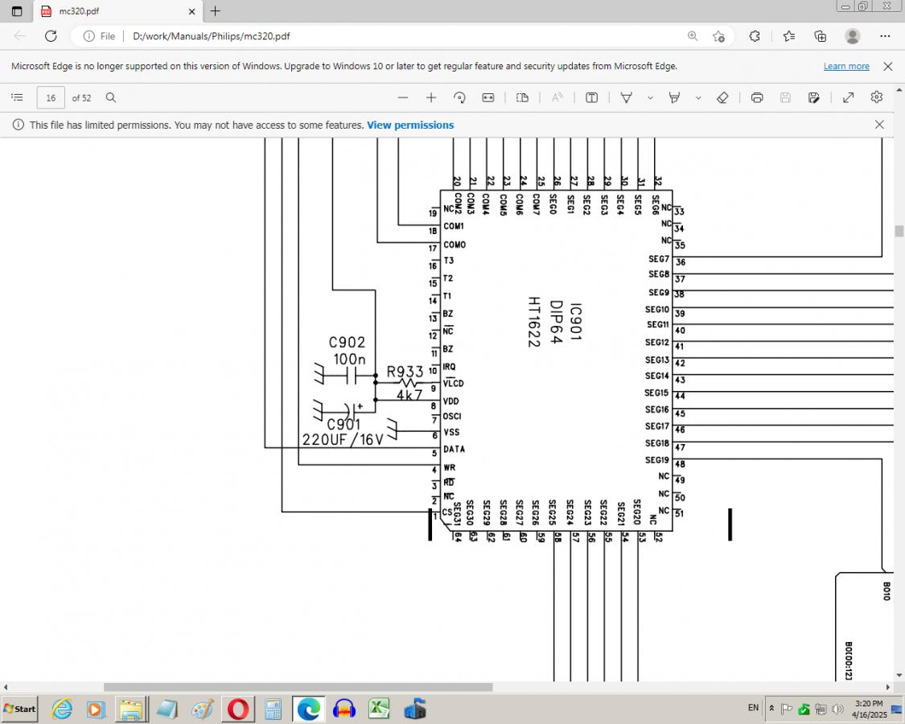Follow the Learn more link
This screenshot has height=724, width=905.
(x=846, y=66)
